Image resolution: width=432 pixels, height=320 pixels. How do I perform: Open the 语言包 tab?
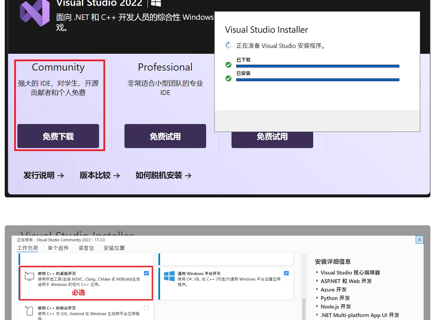(86, 248)
